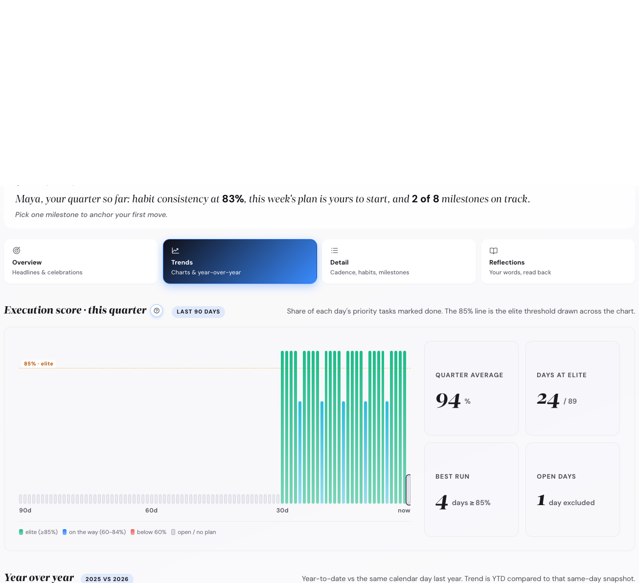Image resolution: width=639 pixels, height=583 pixels.
Task: Click the '1 day excluded' text
Action: pos(566,502)
